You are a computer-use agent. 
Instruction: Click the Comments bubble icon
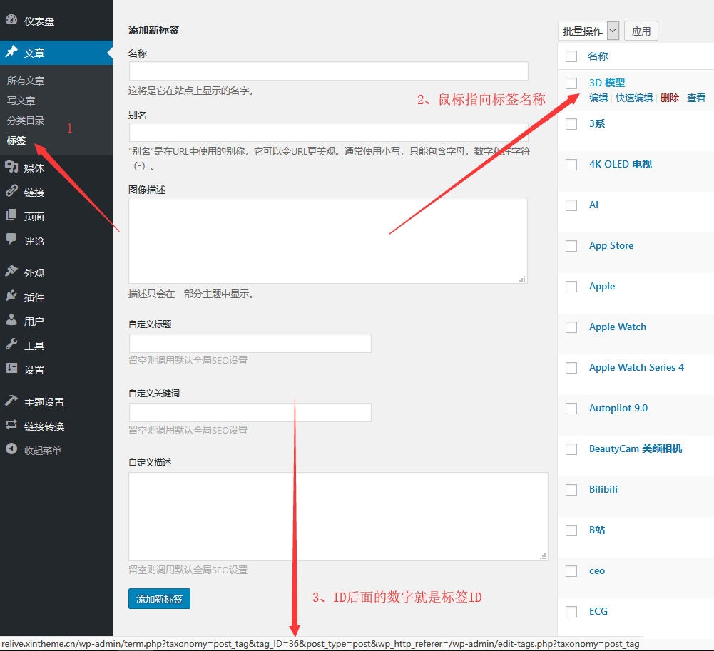11,240
